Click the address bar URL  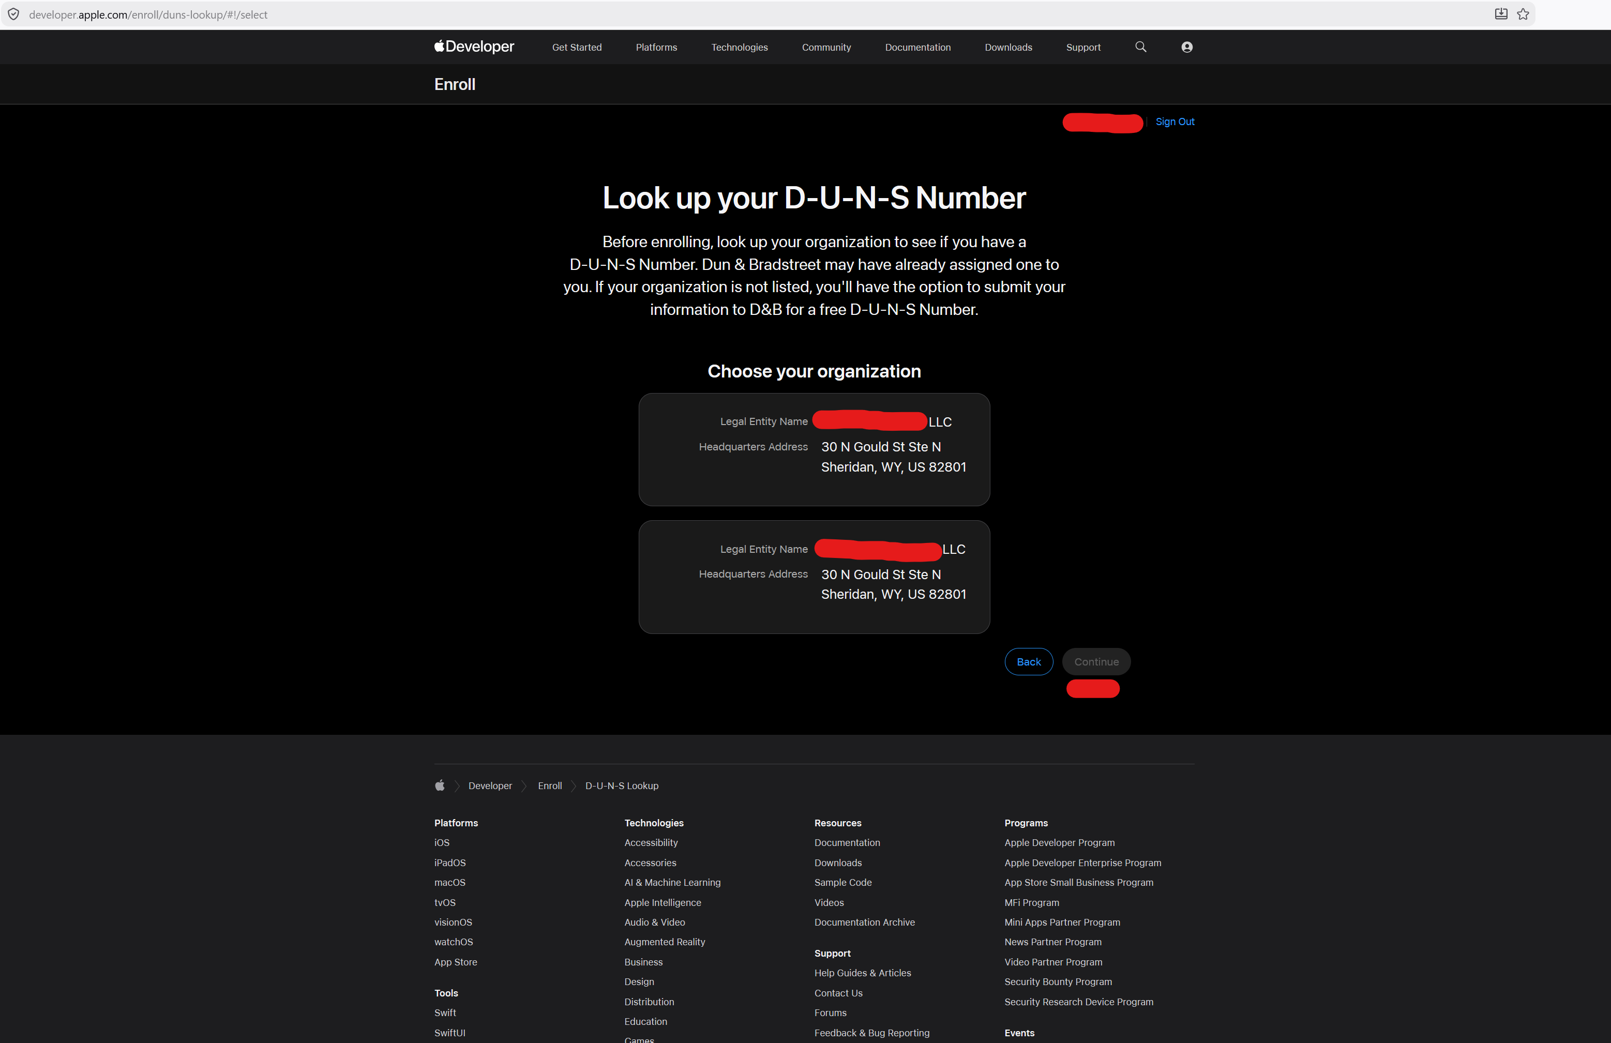point(148,15)
